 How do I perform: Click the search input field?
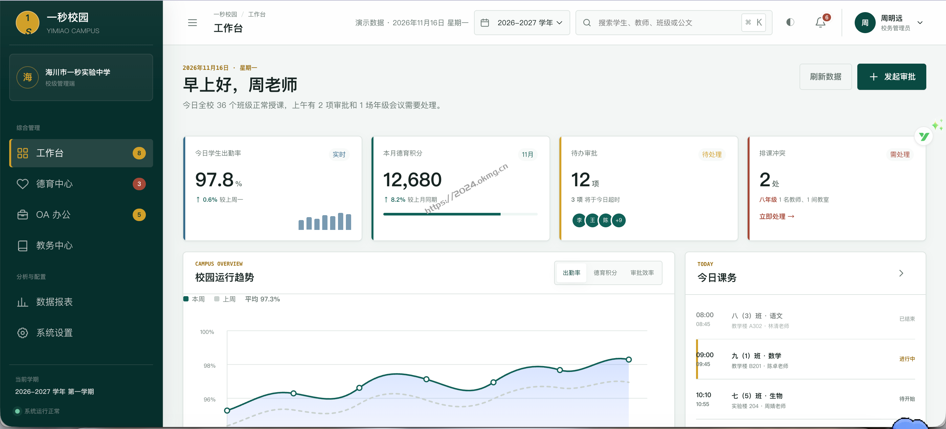tap(673, 23)
